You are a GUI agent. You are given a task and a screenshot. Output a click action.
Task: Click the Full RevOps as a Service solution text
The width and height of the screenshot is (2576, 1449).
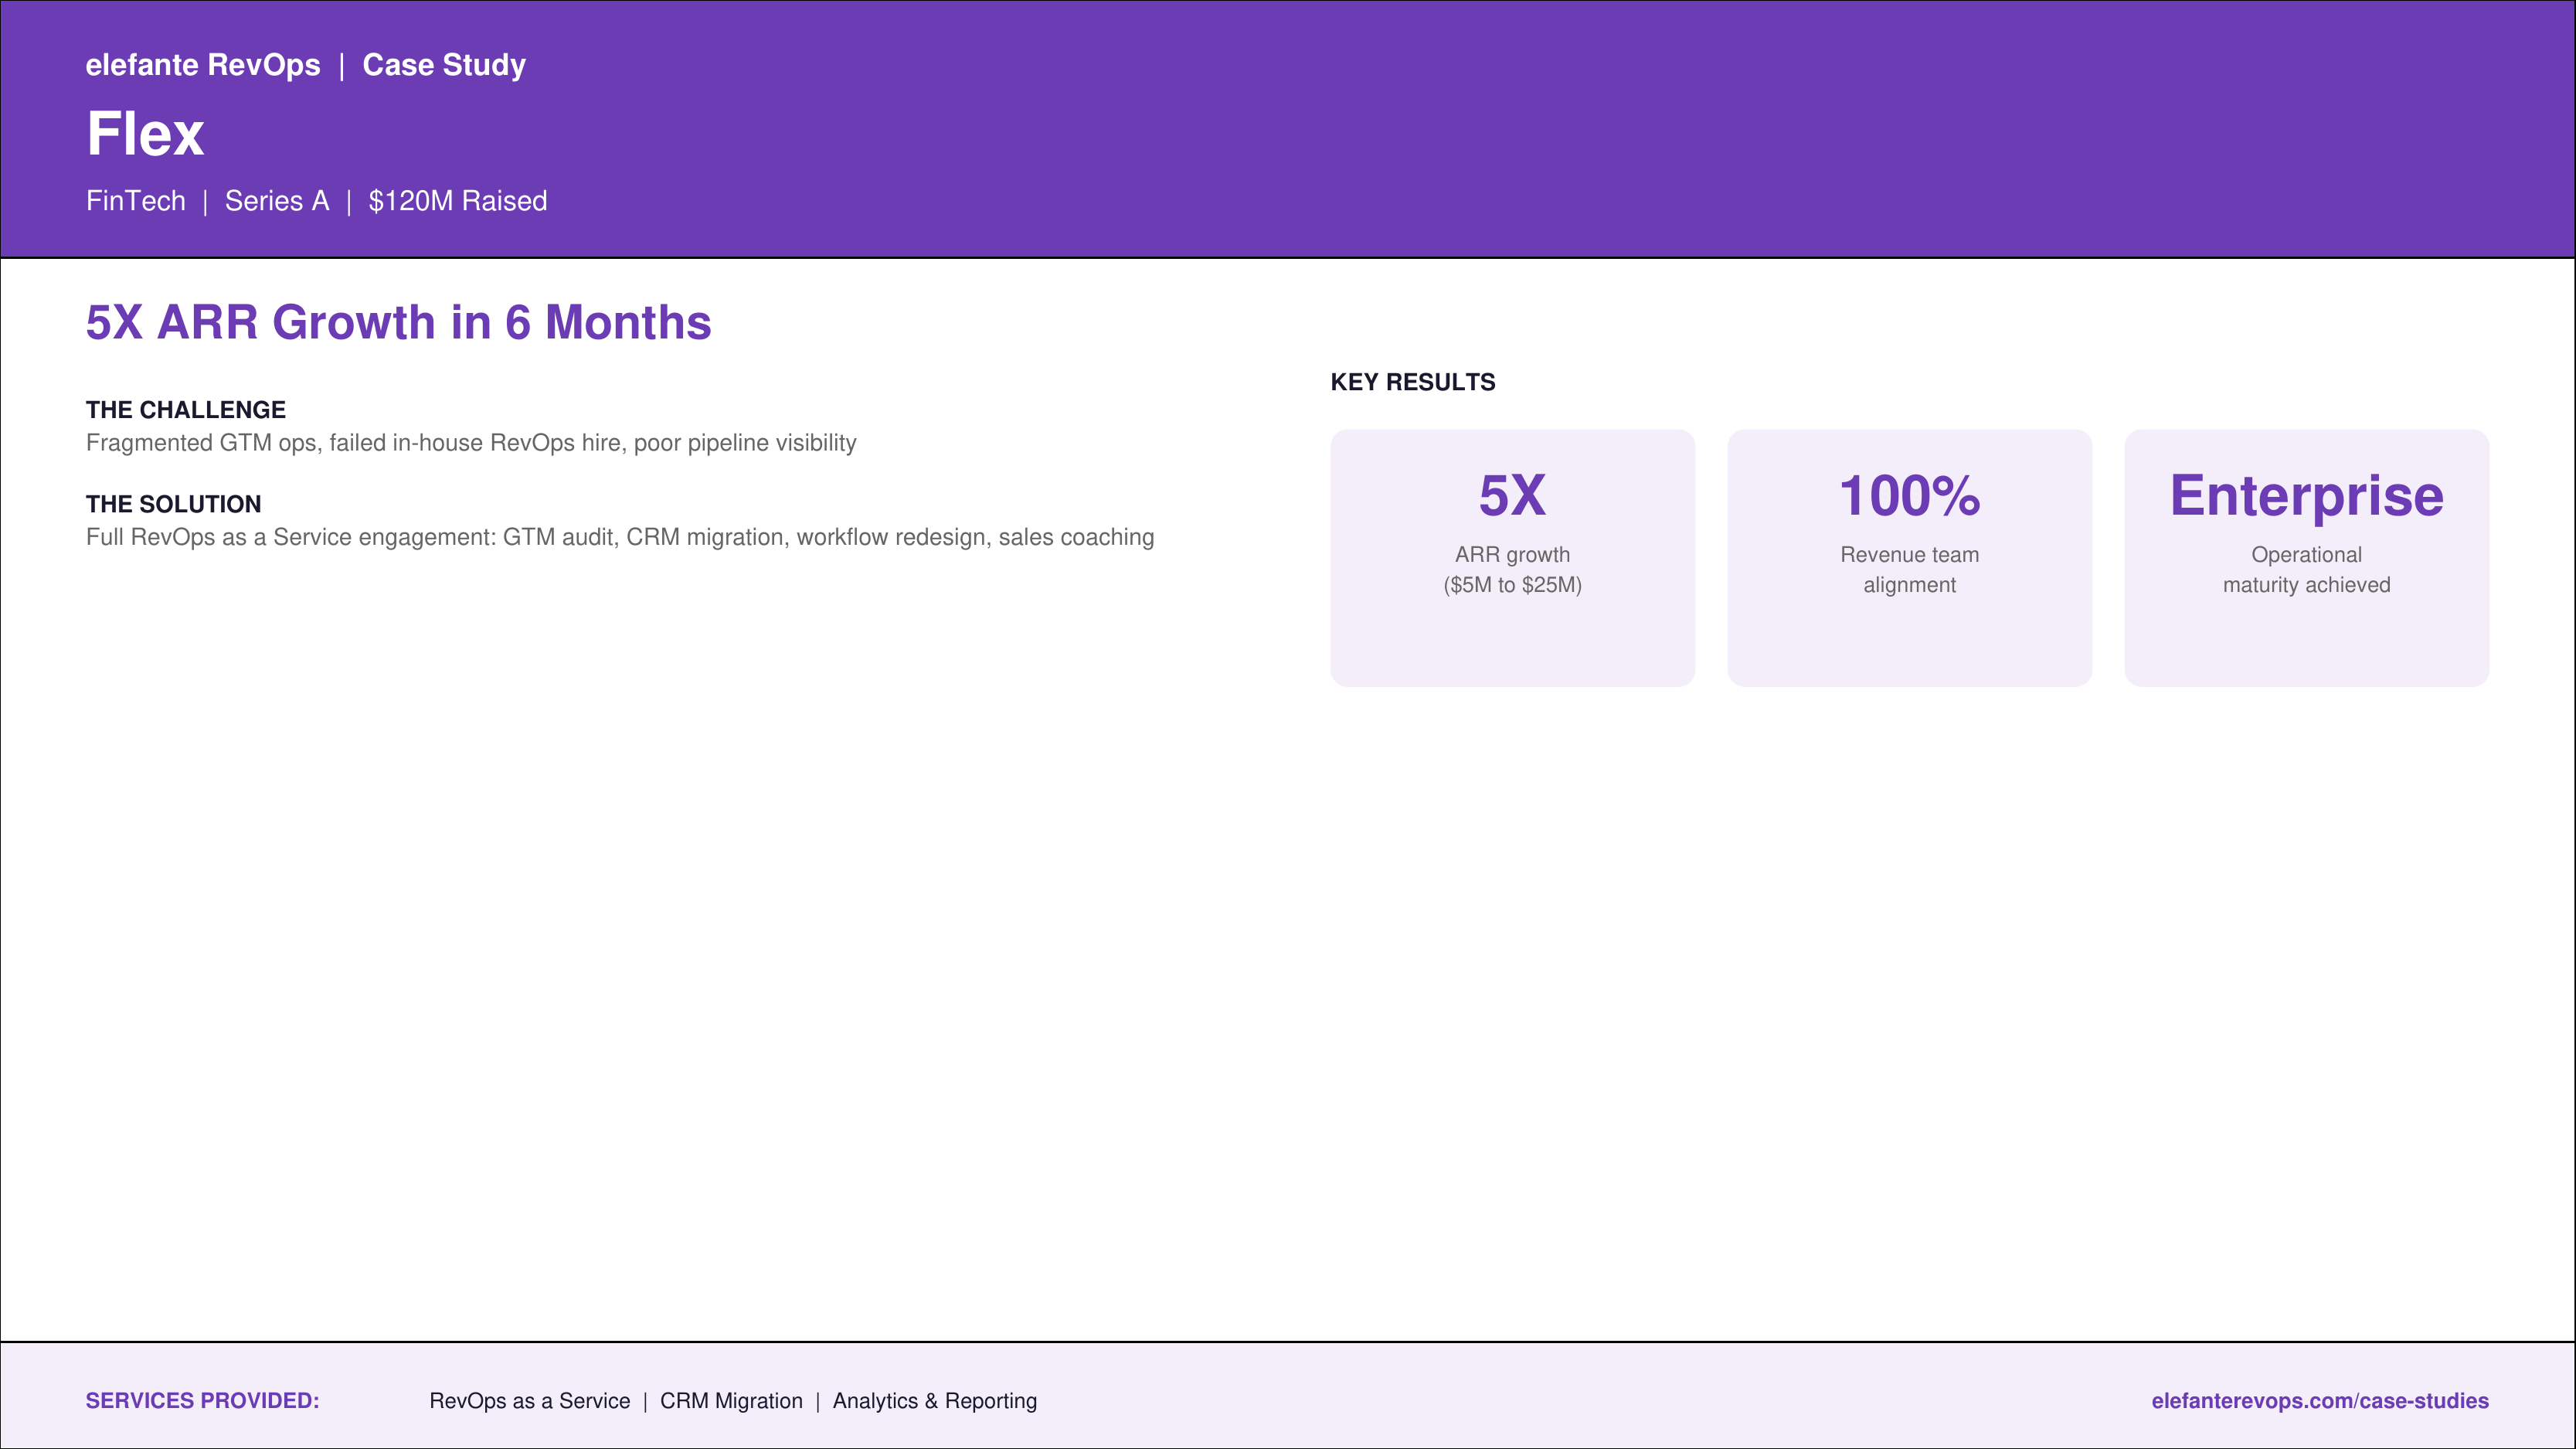point(620,537)
